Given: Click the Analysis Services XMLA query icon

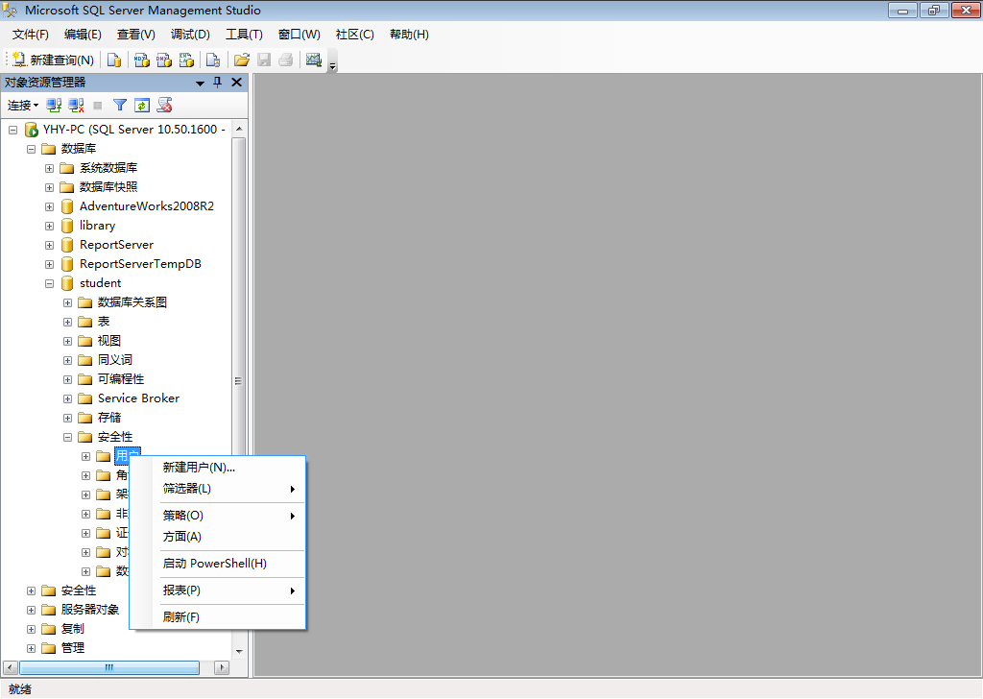Looking at the screenshot, I should [x=187, y=60].
